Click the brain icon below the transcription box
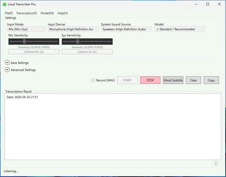 [x=216, y=163]
